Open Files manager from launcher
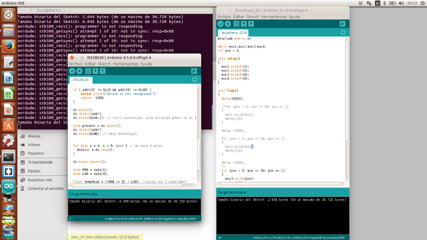The width and height of the screenshot is (427, 240). point(9,30)
